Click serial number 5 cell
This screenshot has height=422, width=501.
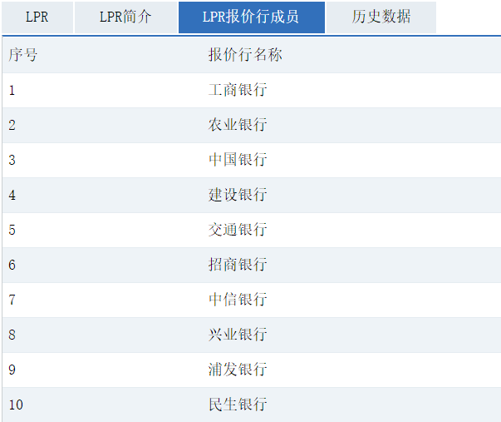pyautogui.click(x=12, y=231)
